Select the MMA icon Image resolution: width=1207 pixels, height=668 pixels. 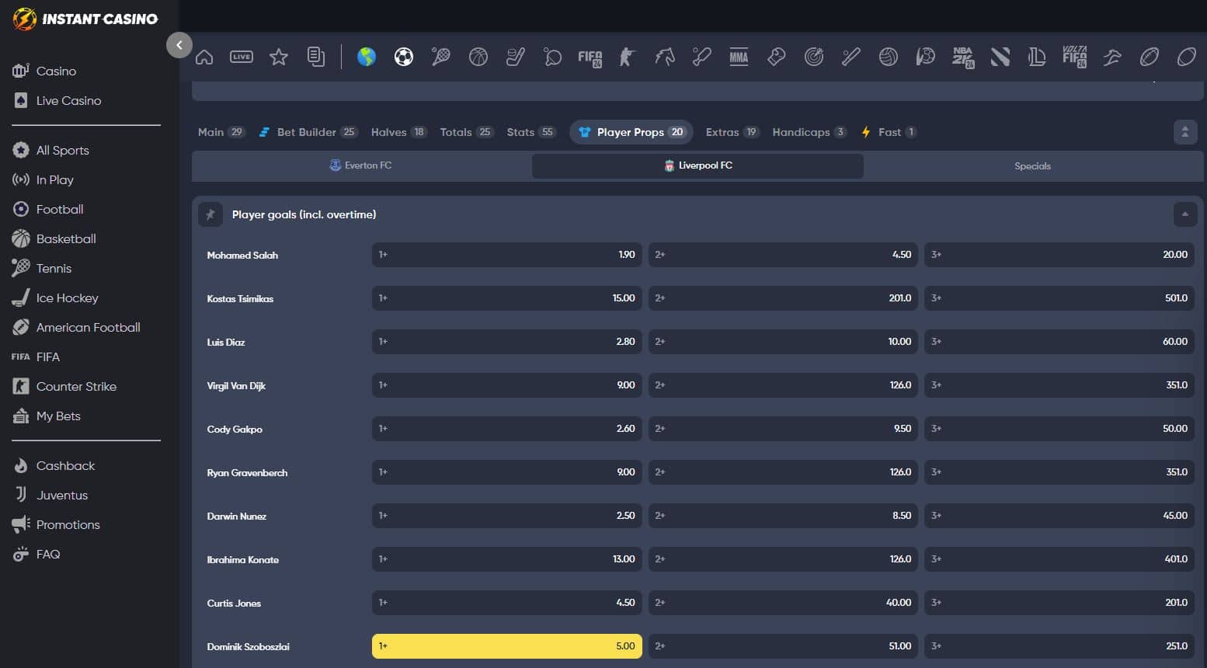[x=739, y=57]
